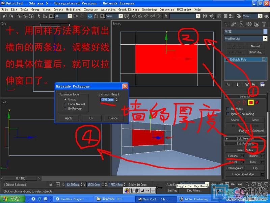Activate the Select and Scale tool
Image resolution: width=270 pixels, height=203 pixels.
(102, 16)
